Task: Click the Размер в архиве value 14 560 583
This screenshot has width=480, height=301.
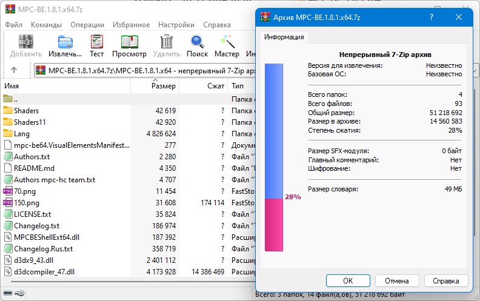Action: pyautogui.click(x=445, y=121)
